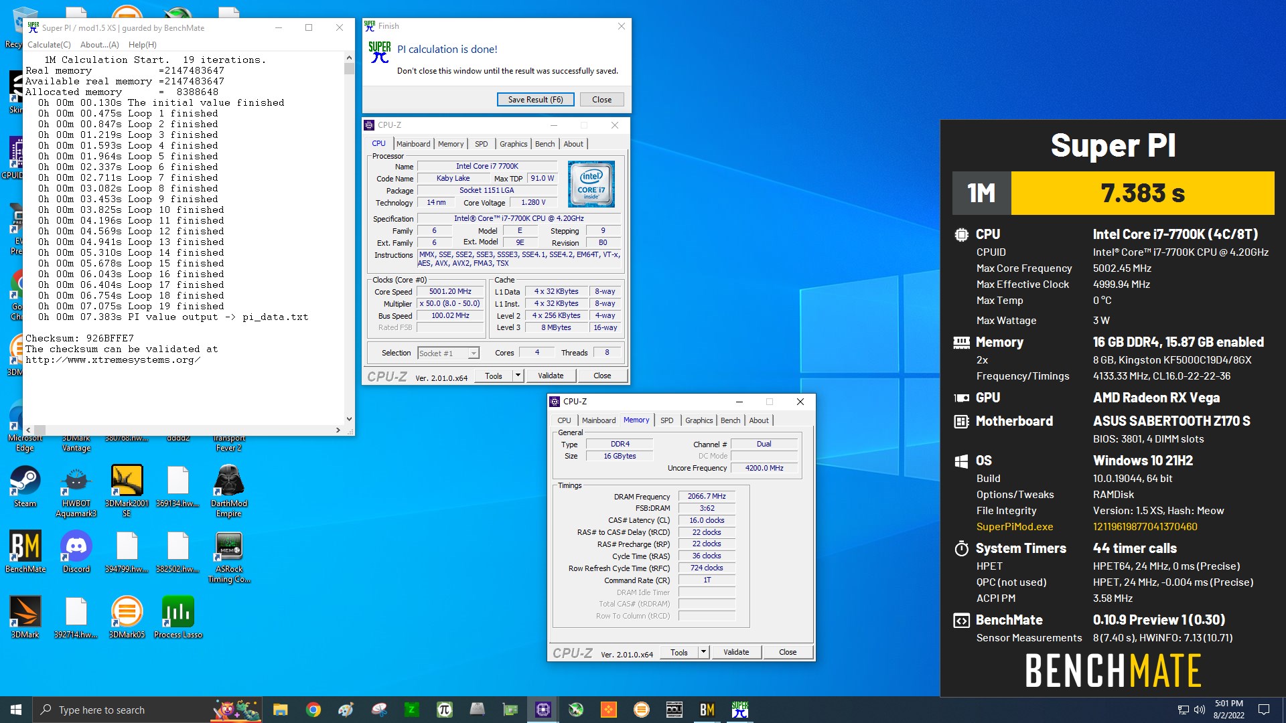The height and width of the screenshot is (723, 1286).
Task: Click Tools button in upper CPU-Z
Action: click(x=494, y=376)
